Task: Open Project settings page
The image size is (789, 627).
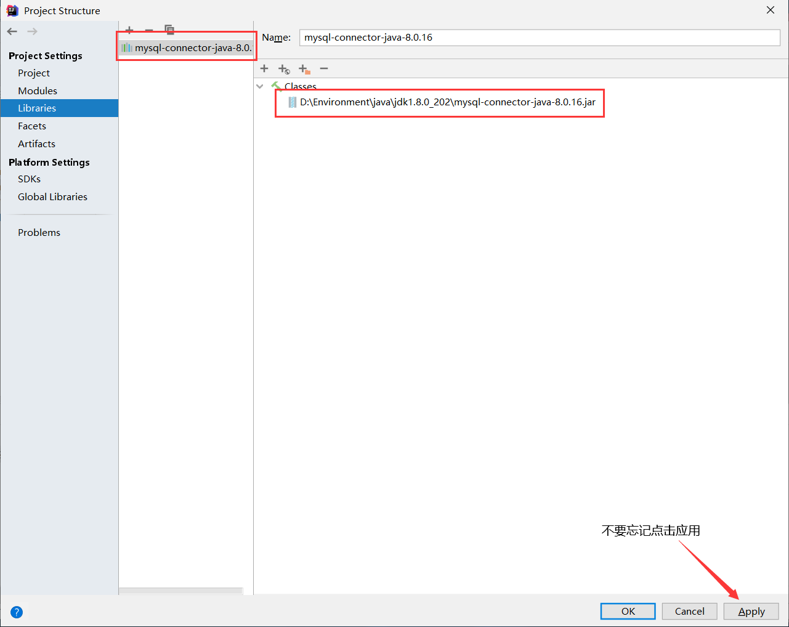Action: 34,73
